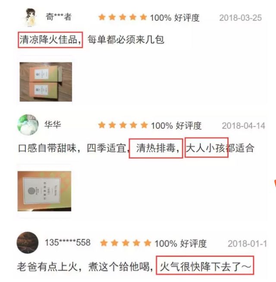Image resolution: width=276 pixels, height=282 pixels.
Task: Click highlighted phrase 大人小孩
Action: pyautogui.click(x=206, y=148)
